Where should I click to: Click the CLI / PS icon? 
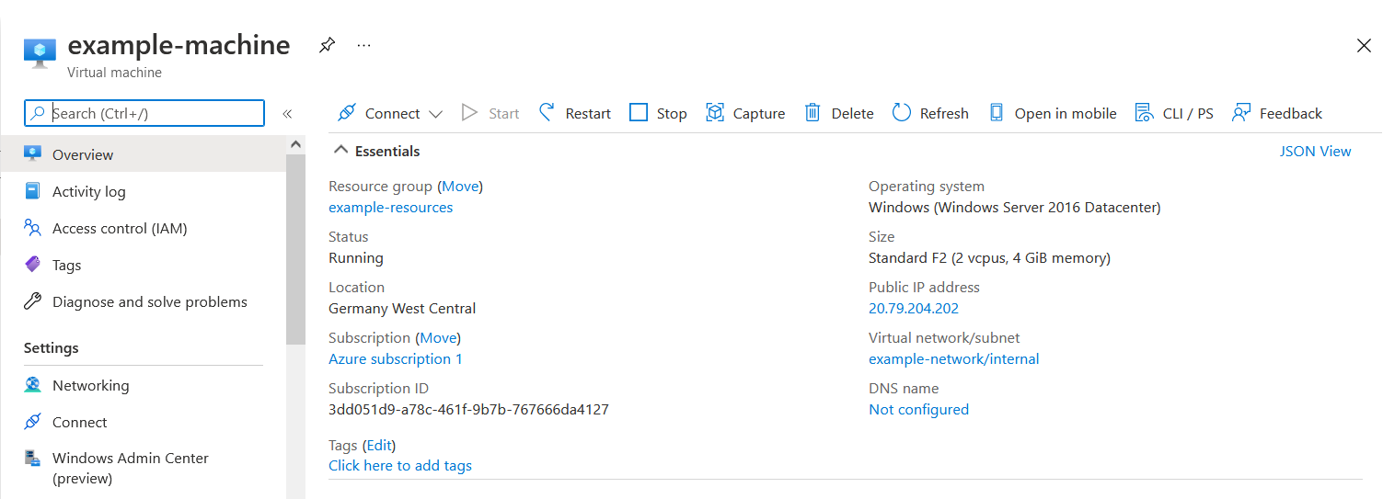coord(1144,113)
